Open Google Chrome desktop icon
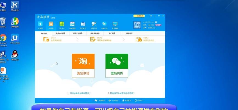This screenshot has height=110, width=238. (3, 40)
